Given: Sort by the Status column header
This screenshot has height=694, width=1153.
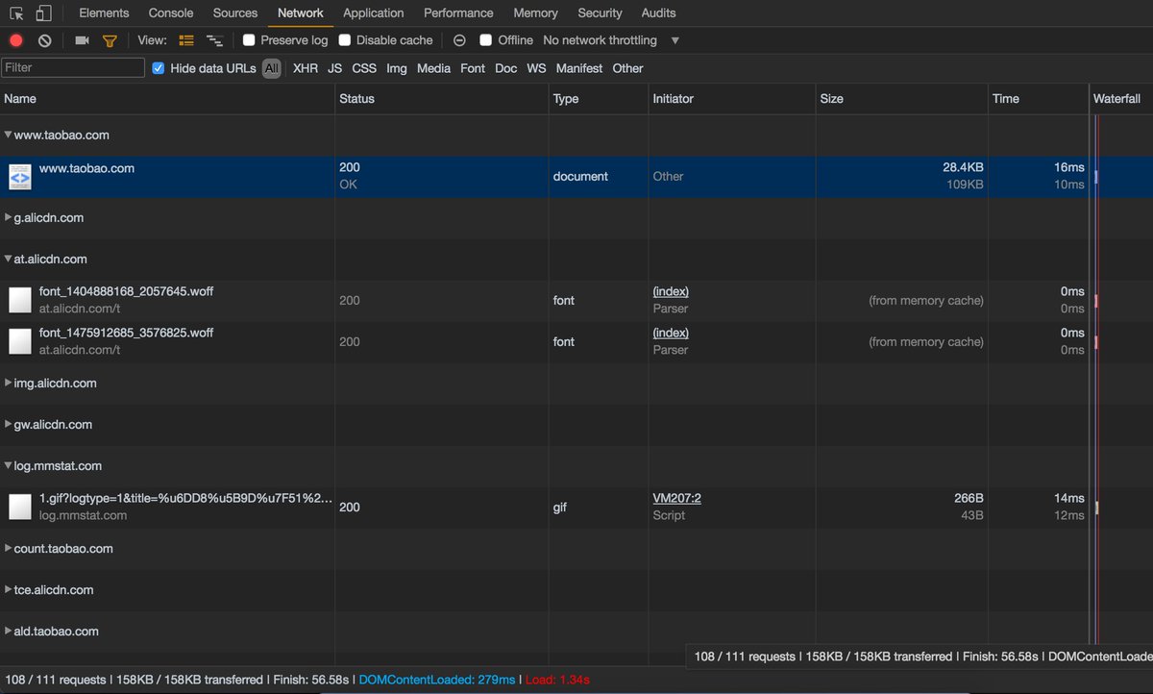Looking at the screenshot, I should coord(442,99).
